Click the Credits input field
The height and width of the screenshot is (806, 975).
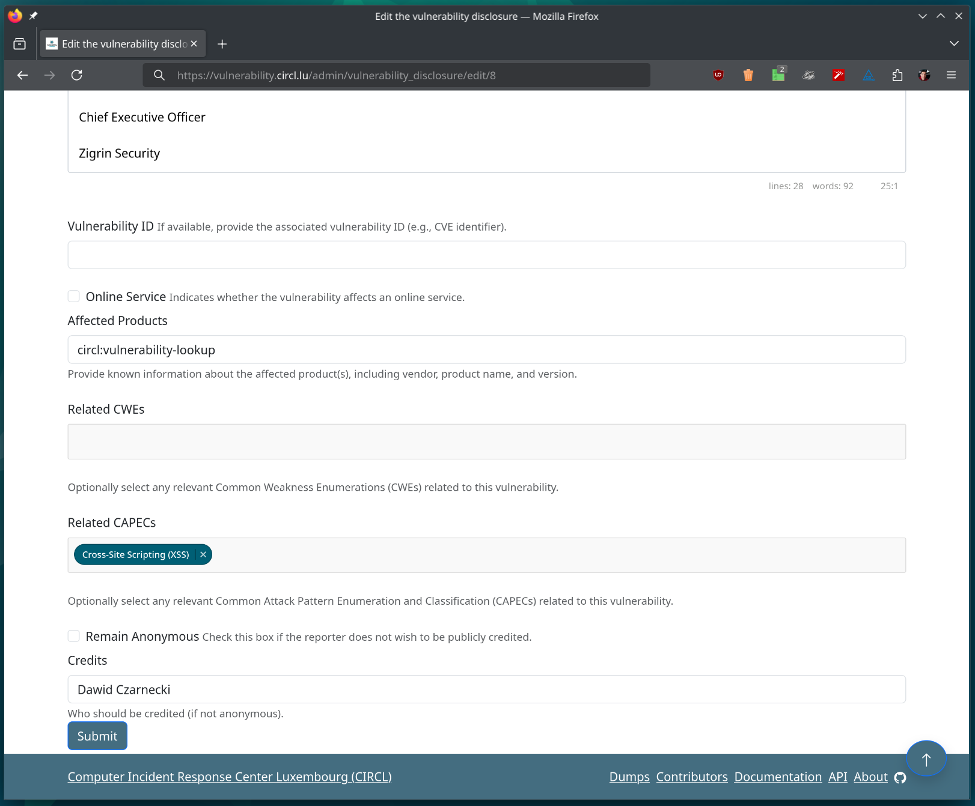pyautogui.click(x=486, y=689)
